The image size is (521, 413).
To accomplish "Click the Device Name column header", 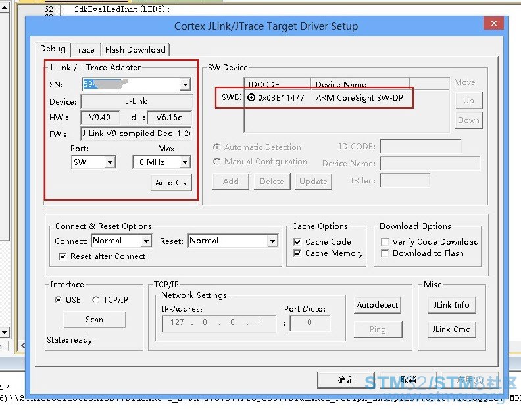I will (360, 84).
